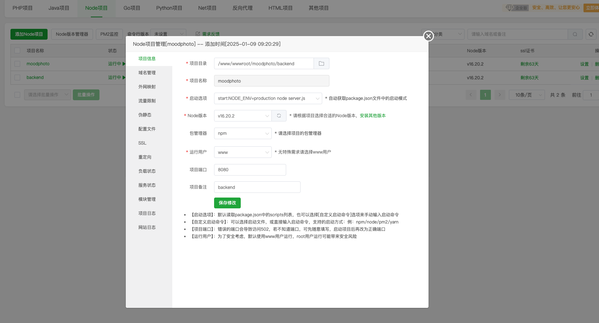Open the Node版本管理器 button
The image size is (599, 323).
(72, 34)
